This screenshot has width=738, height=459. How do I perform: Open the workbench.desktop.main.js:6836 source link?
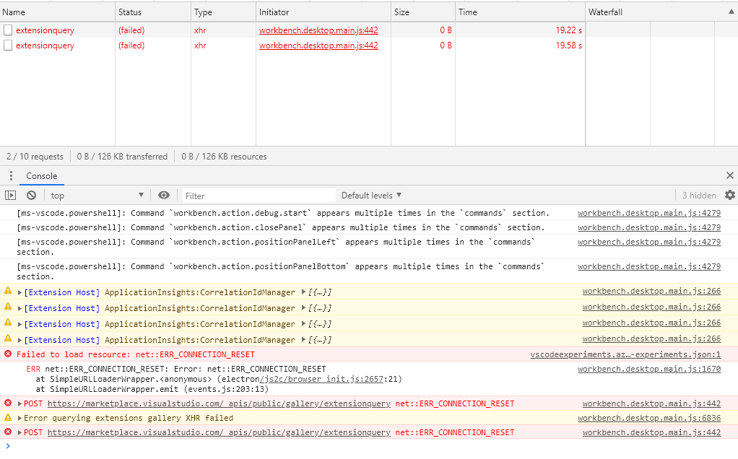[649, 418]
